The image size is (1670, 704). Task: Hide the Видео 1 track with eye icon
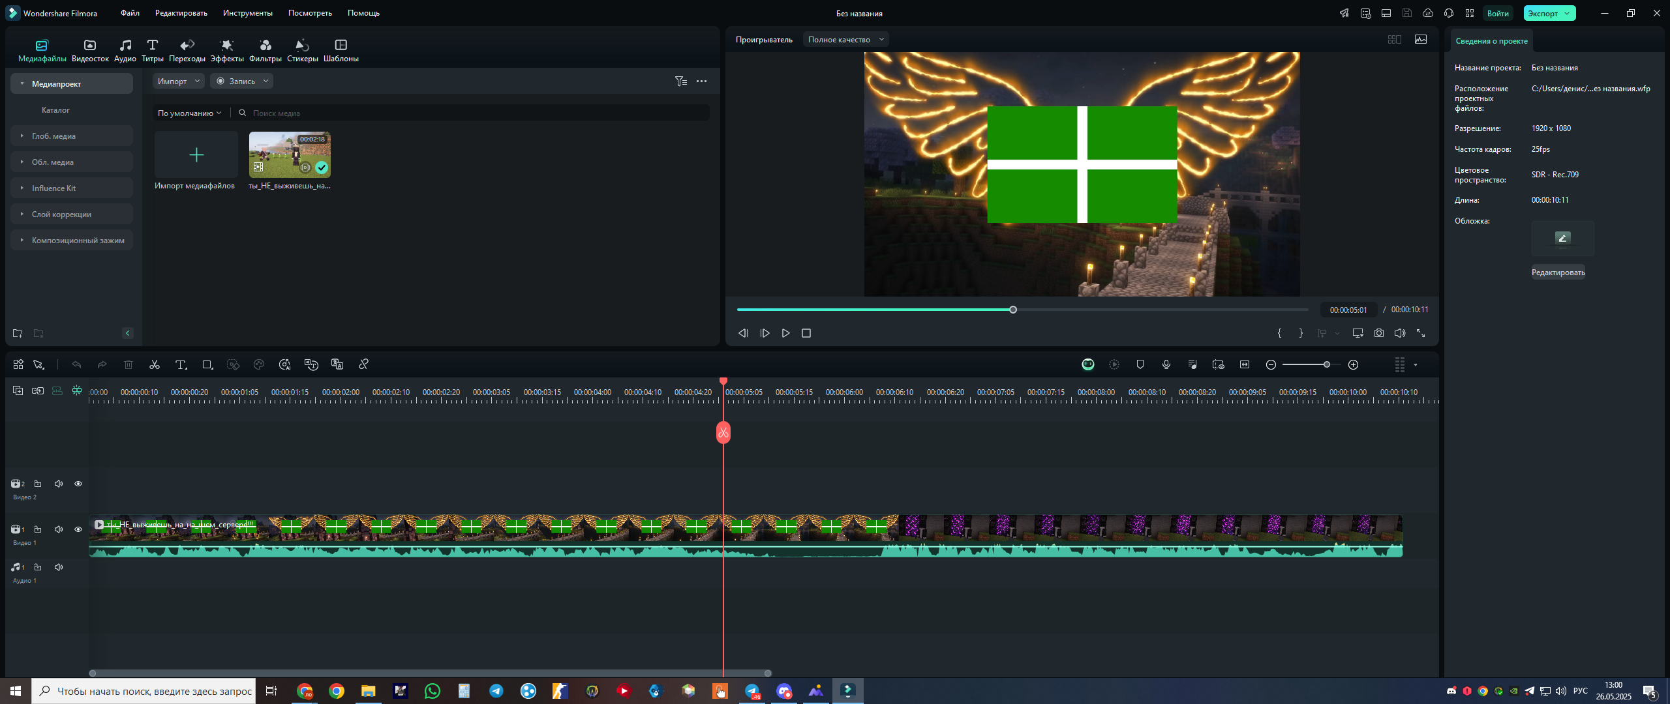pos(78,529)
